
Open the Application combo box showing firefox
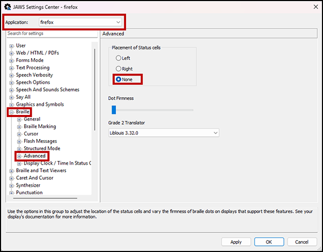pyautogui.click(x=80, y=22)
